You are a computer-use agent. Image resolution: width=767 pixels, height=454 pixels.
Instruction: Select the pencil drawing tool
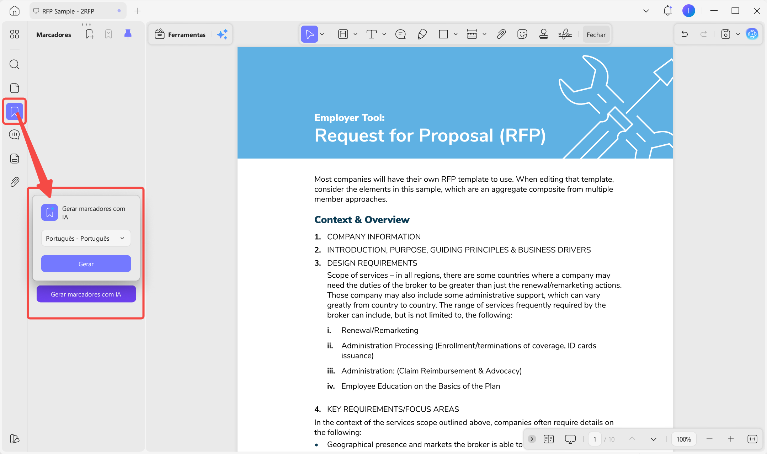click(x=422, y=34)
